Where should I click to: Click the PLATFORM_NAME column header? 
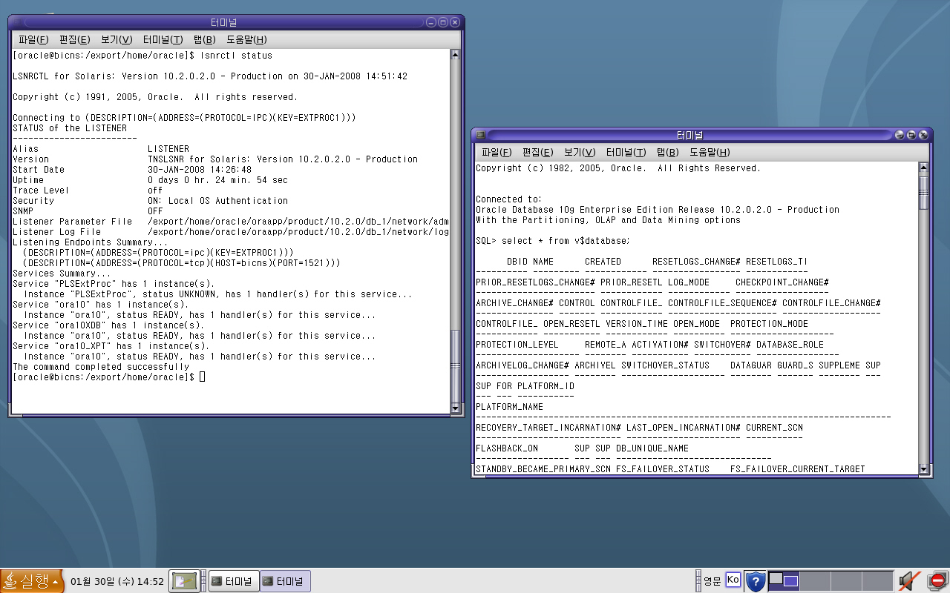tap(509, 407)
